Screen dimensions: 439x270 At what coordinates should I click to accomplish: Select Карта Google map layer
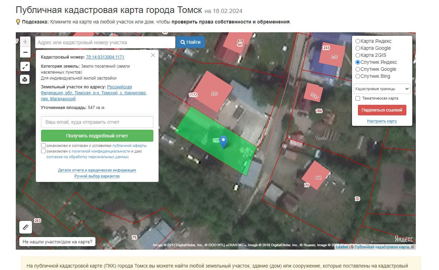pyautogui.click(x=358, y=48)
